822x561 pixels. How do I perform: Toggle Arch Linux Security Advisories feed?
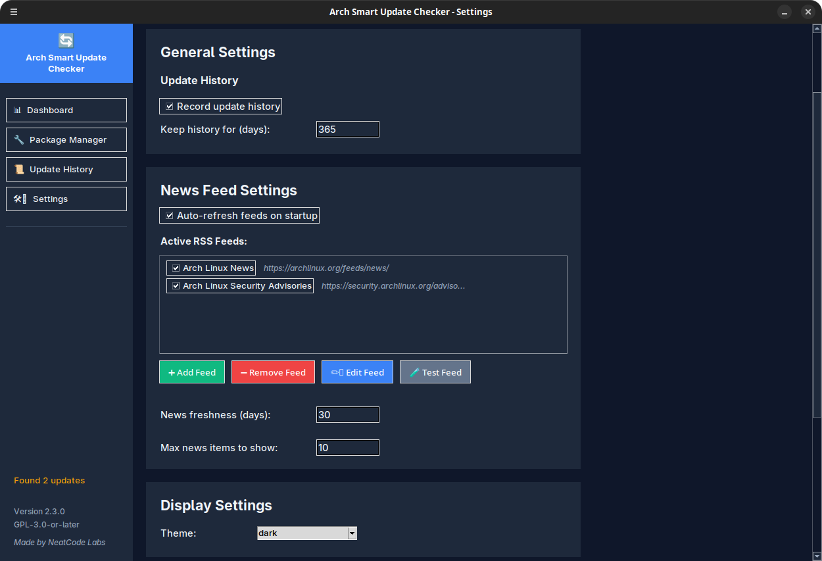click(x=240, y=285)
